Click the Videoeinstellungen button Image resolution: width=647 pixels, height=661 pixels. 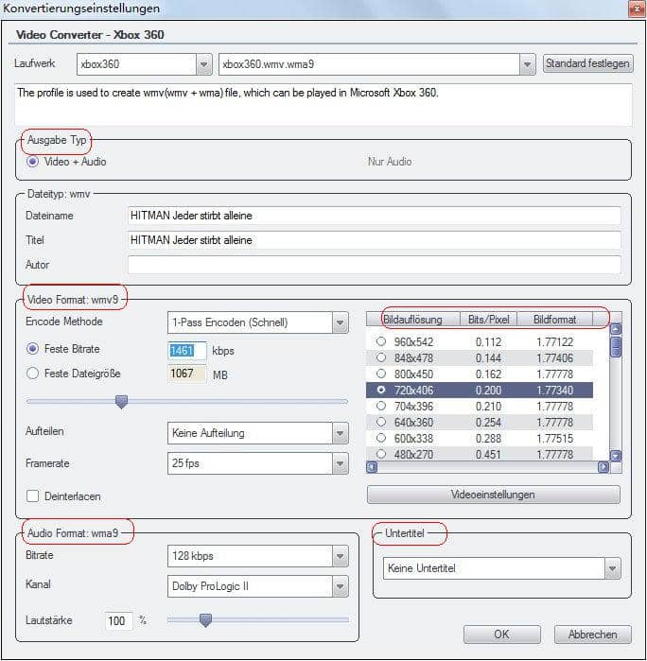pyautogui.click(x=494, y=495)
